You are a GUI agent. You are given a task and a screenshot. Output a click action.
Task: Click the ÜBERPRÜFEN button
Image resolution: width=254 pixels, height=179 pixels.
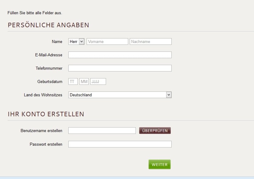(155, 131)
